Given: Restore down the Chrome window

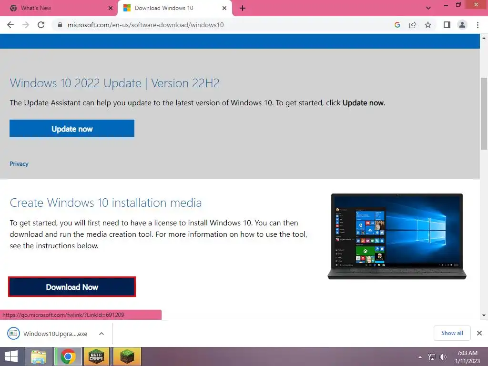Looking at the screenshot, I should (x=458, y=5).
